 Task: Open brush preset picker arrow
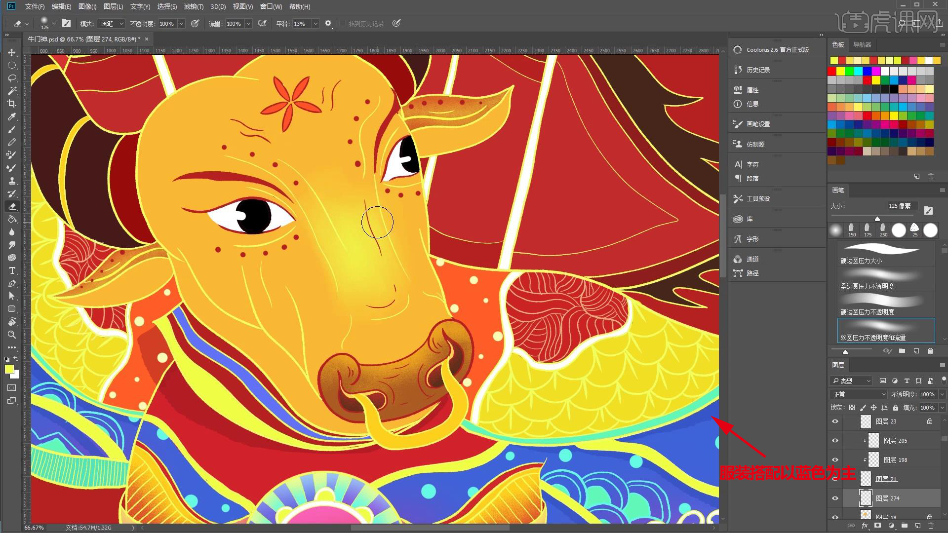pyautogui.click(x=54, y=23)
